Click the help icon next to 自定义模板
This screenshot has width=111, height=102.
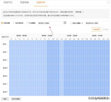(x=82, y=23)
